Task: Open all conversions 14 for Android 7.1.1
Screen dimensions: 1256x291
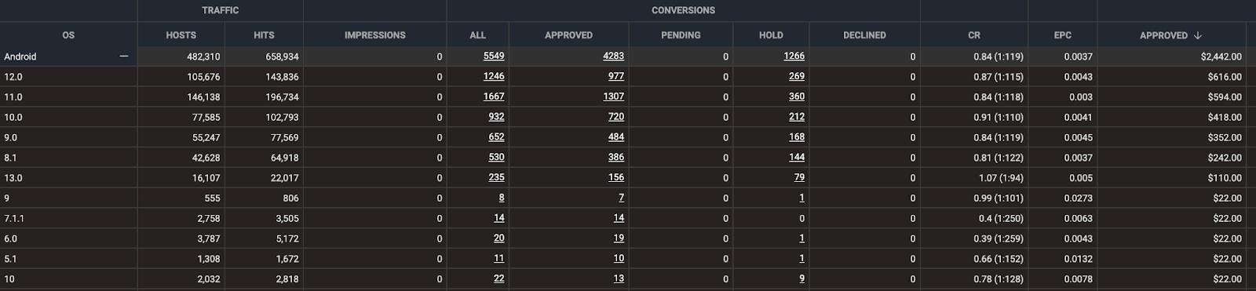Action: click(x=499, y=218)
